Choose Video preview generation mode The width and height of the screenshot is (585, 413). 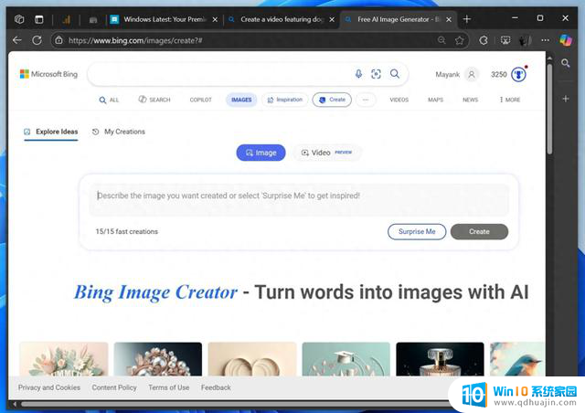tap(327, 153)
